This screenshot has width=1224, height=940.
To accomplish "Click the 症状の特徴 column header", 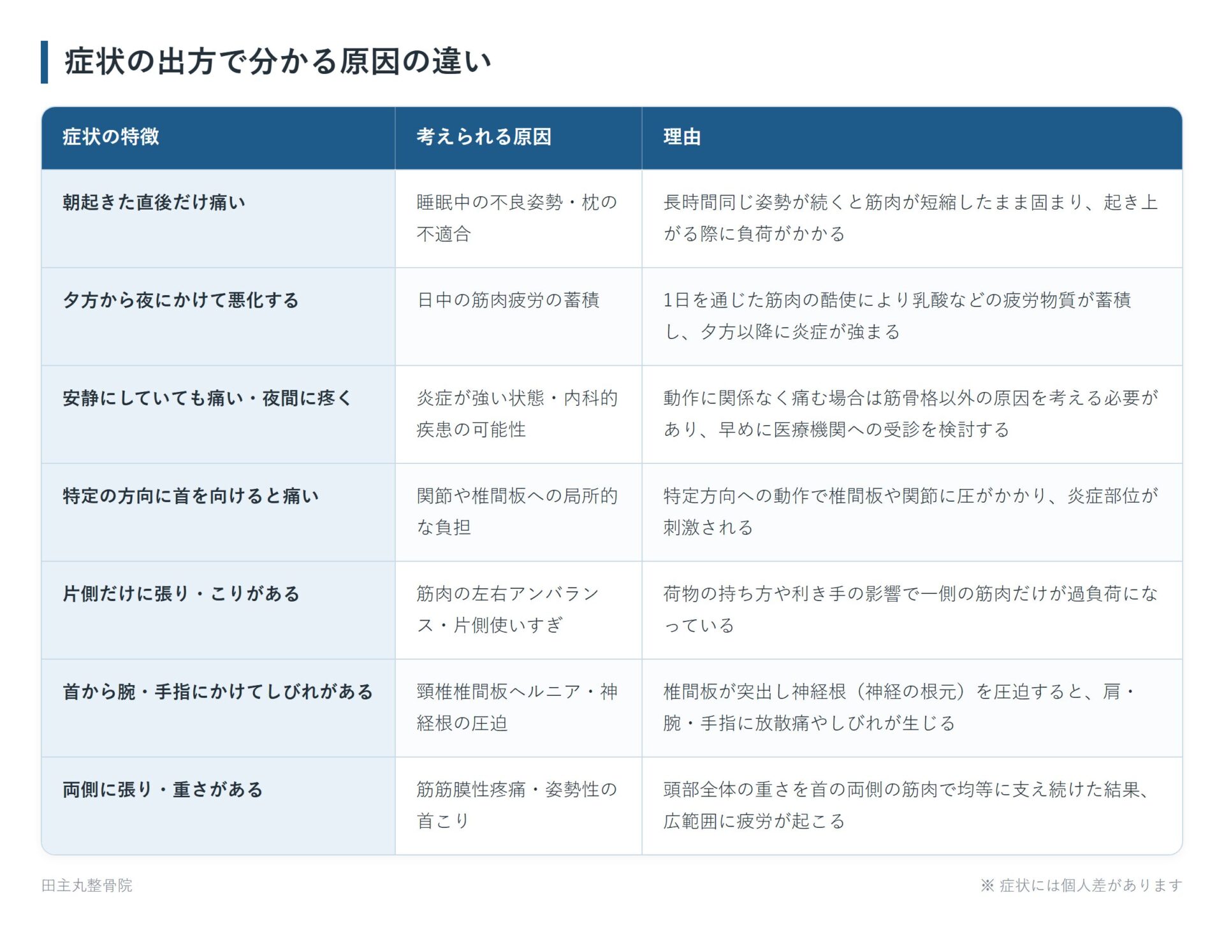I will 218,137.
